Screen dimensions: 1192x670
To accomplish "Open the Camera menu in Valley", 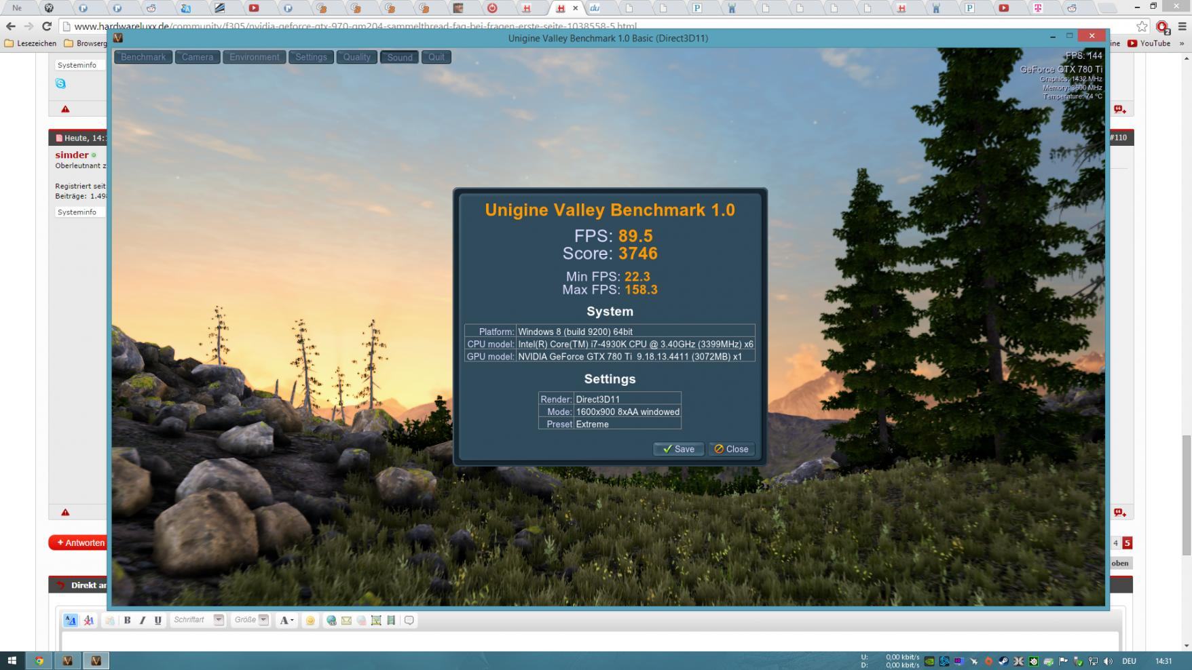I will 198,57.
